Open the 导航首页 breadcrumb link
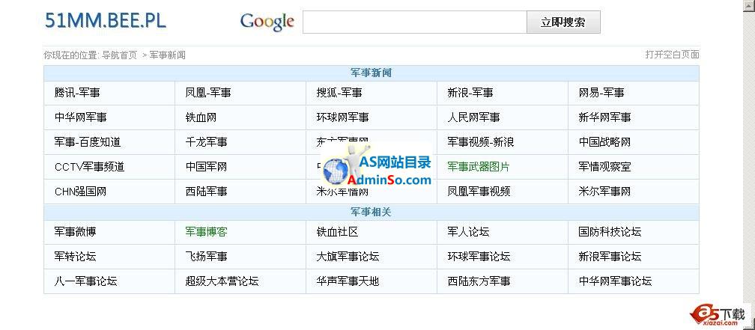The image size is (755, 330). pos(119,55)
